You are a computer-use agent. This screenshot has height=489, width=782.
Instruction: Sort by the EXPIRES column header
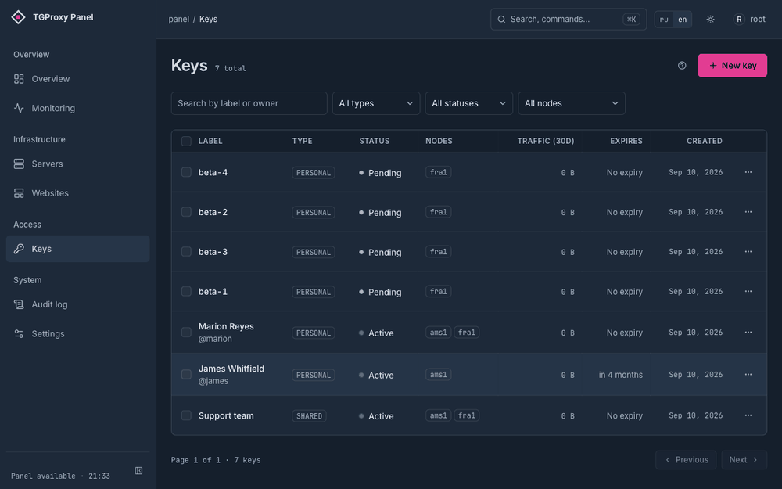[x=626, y=141]
